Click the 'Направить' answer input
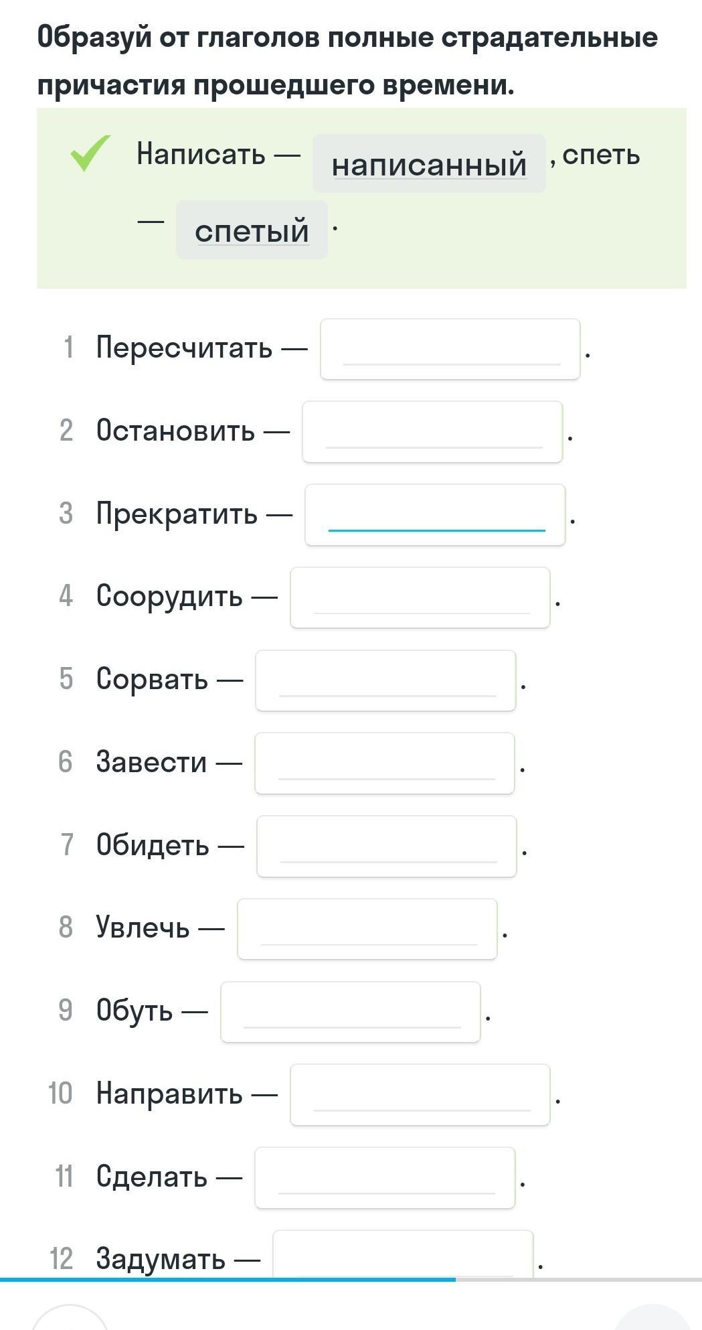 [420, 1095]
